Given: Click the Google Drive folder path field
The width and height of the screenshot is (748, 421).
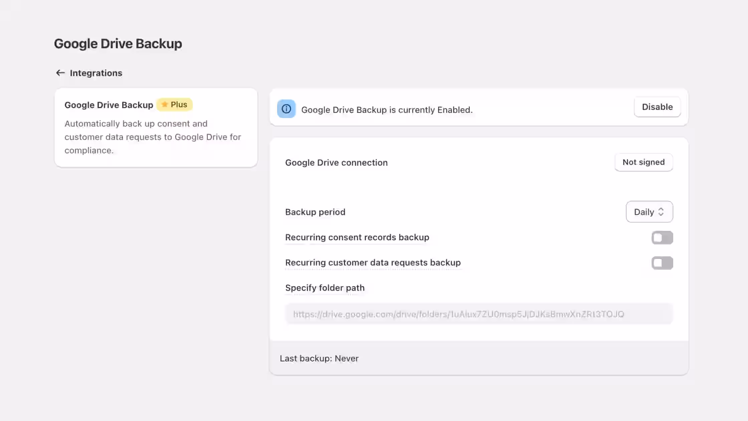Looking at the screenshot, I should pyautogui.click(x=479, y=314).
